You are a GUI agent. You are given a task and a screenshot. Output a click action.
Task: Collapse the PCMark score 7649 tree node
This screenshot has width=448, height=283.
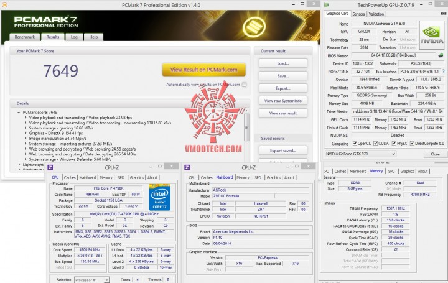coord(19,113)
